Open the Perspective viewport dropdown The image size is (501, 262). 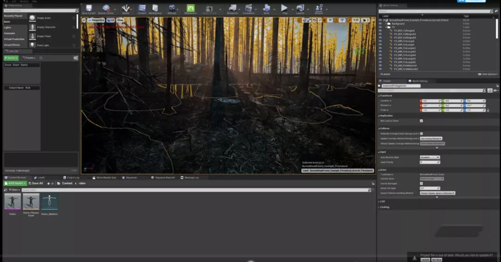95,20
